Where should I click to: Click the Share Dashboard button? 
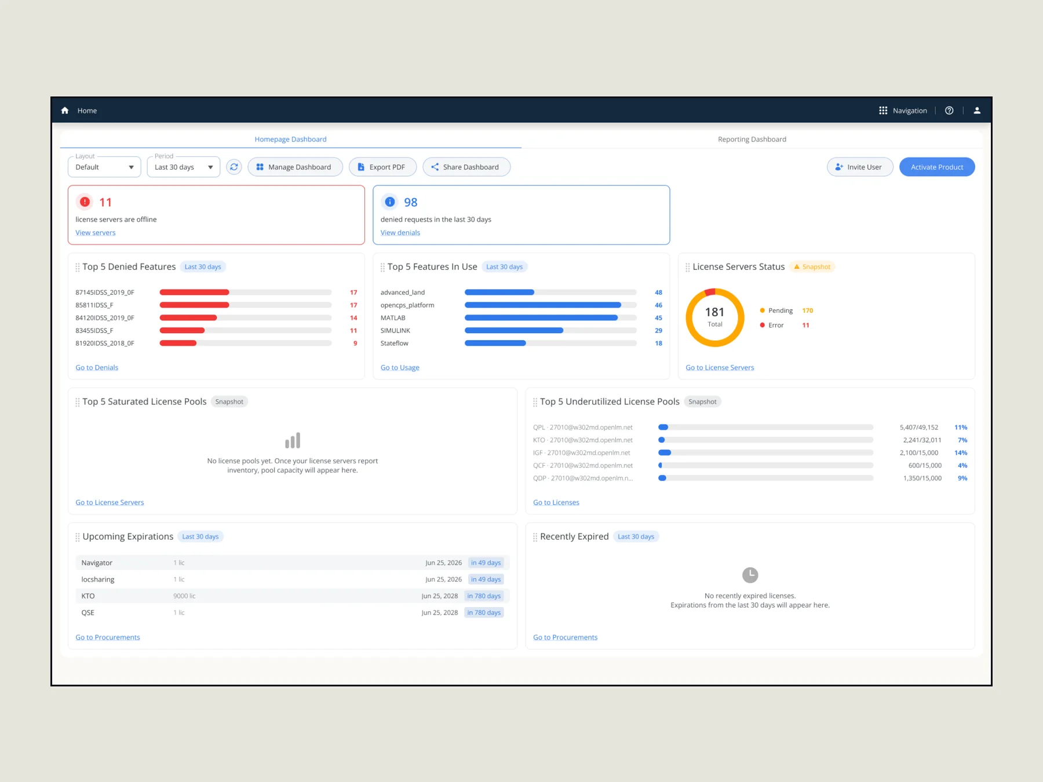pos(466,167)
